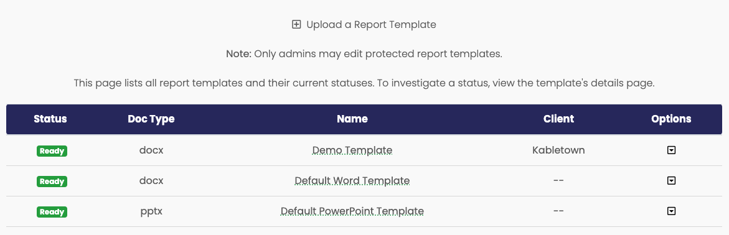
Task: Select Ready badge in Default PowerPoint Template row
Action: pyautogui.click(x=52, y=212)
